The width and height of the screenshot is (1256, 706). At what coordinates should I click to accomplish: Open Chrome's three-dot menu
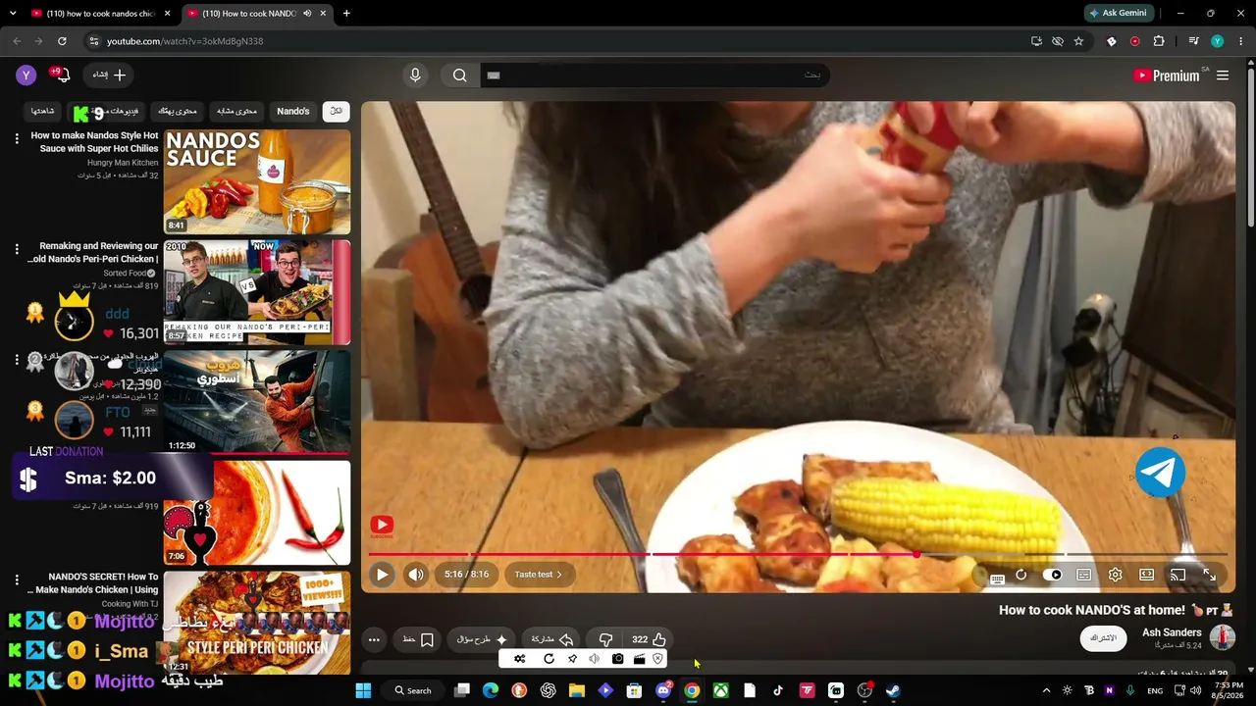pos(1240,41)
